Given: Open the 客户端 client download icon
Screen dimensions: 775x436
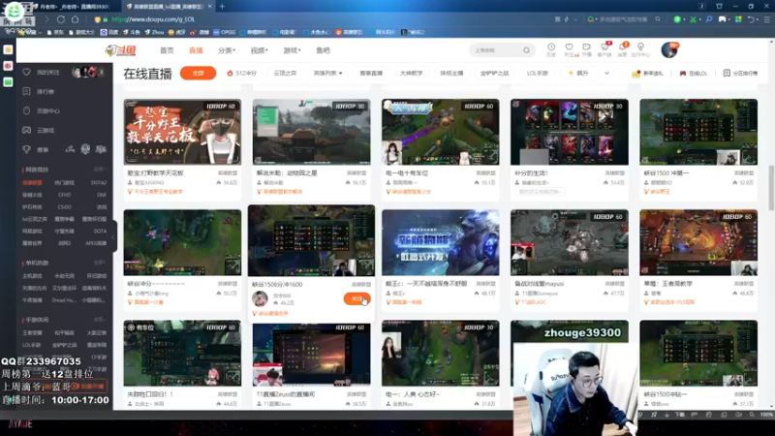Looking at the screenshot, I should point(604,49).
